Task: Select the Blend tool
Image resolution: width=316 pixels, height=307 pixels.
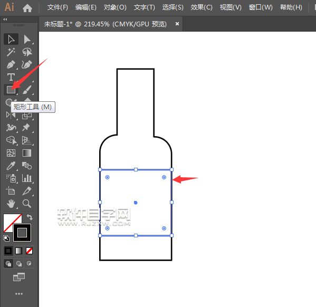Action: pos(27,166)
